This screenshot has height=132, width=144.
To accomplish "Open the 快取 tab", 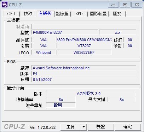I will pos(28,14).
